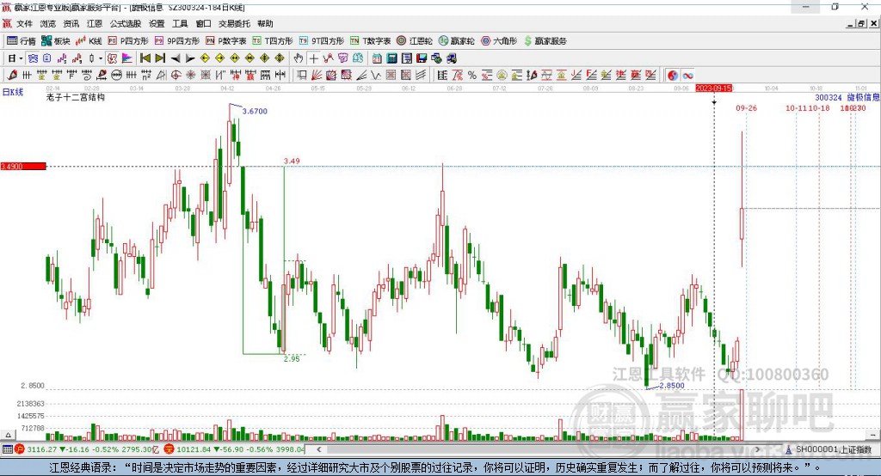
Task: Select the parallel lines channel tool
Action: (x=421, y=76)
